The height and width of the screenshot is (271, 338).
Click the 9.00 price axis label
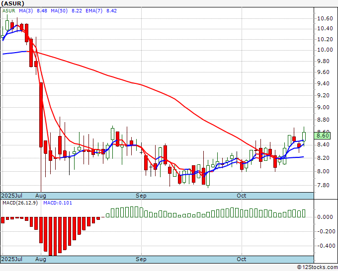click(324, 107)
